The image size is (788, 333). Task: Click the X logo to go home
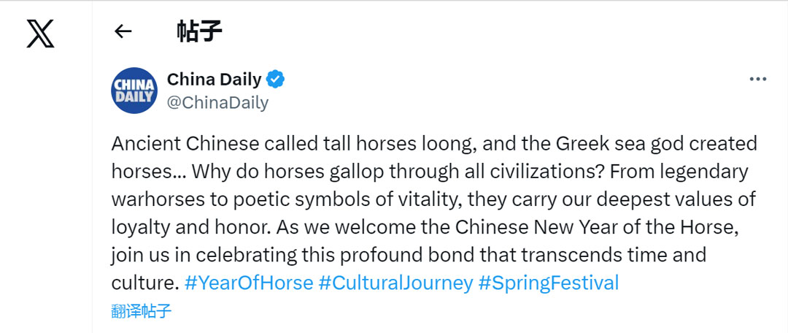pos(41,33)
